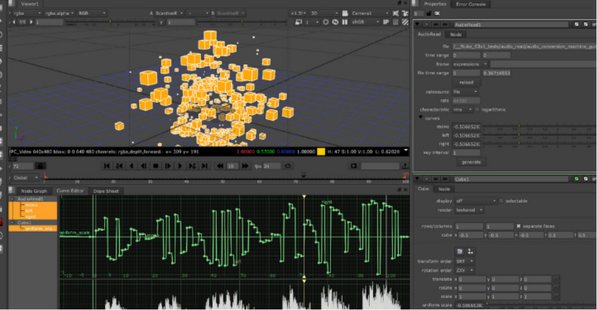Collapse the curves section
Image resolution: width=597 pixels, height=310 pixels.
[421, 118]
